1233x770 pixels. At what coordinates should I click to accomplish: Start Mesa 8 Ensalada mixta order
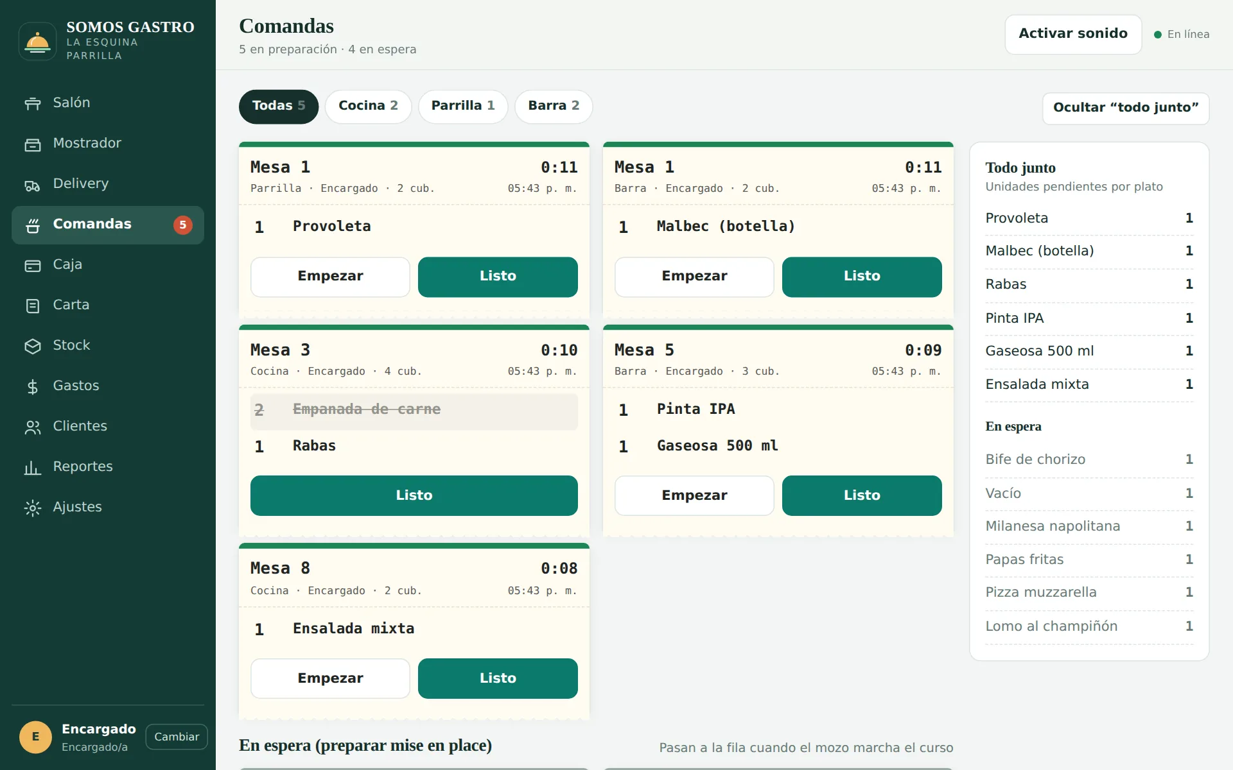tap(330, 678)
